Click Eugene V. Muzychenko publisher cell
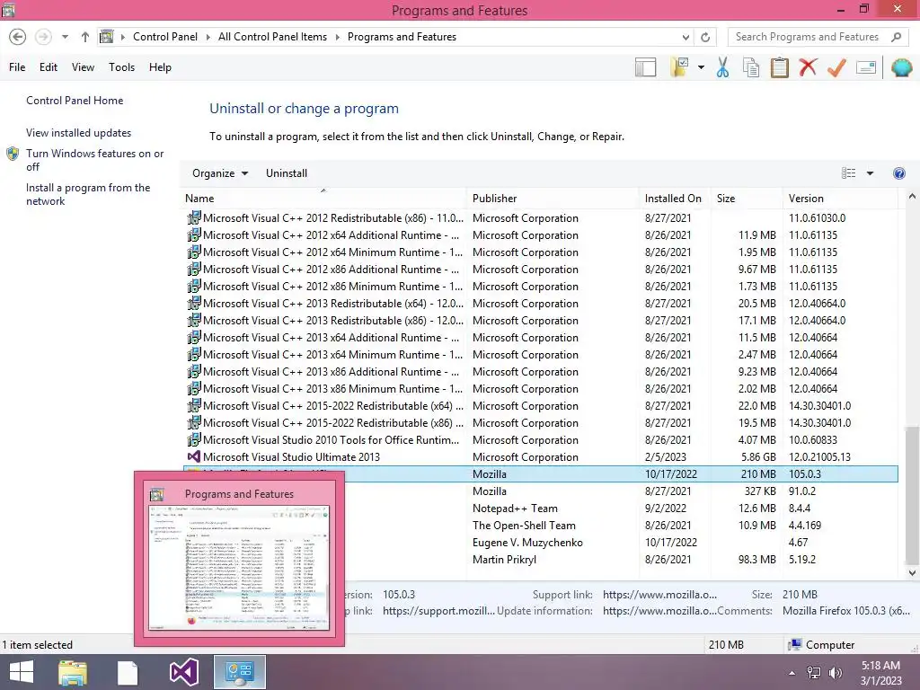The image size is (920, 690). pyautogui.click(x=527, y=543)
